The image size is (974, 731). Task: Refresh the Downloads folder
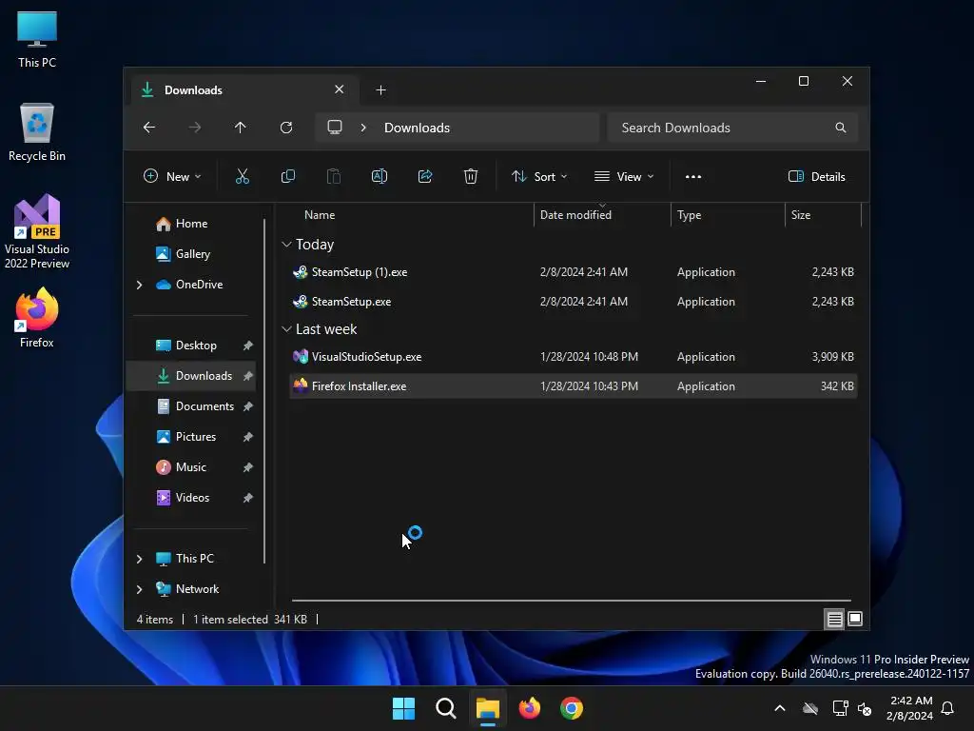(286, 128)
